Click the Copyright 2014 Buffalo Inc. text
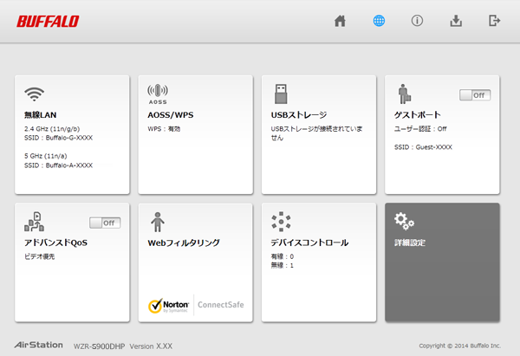 pyautogui.click(x=460, y=346)
